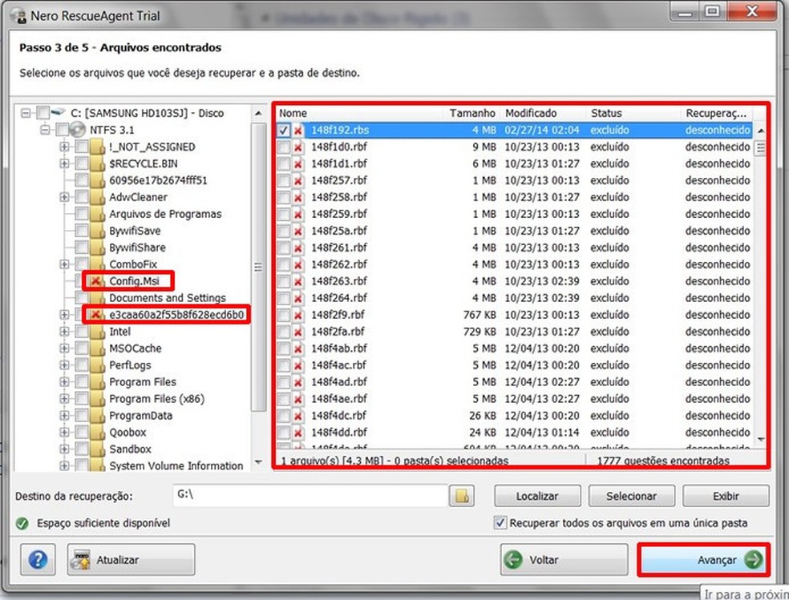The image size is (789, 600).
Task: Click Avançar to proceed
Action: pyautogui.click(x=703, y=559)
